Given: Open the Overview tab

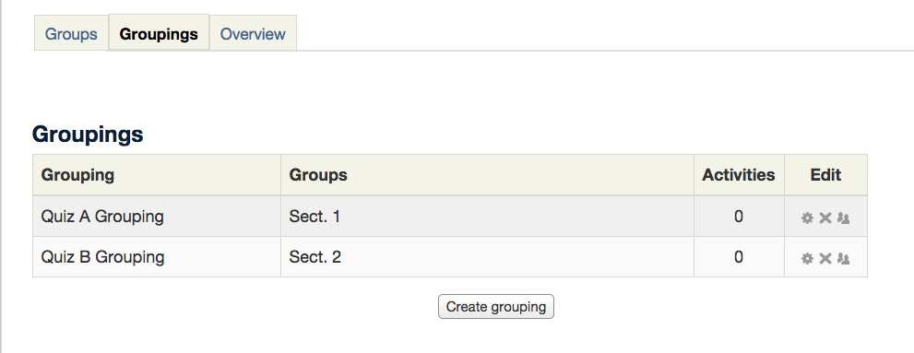Looking at the screenshot, I should [x=253, y=34].
